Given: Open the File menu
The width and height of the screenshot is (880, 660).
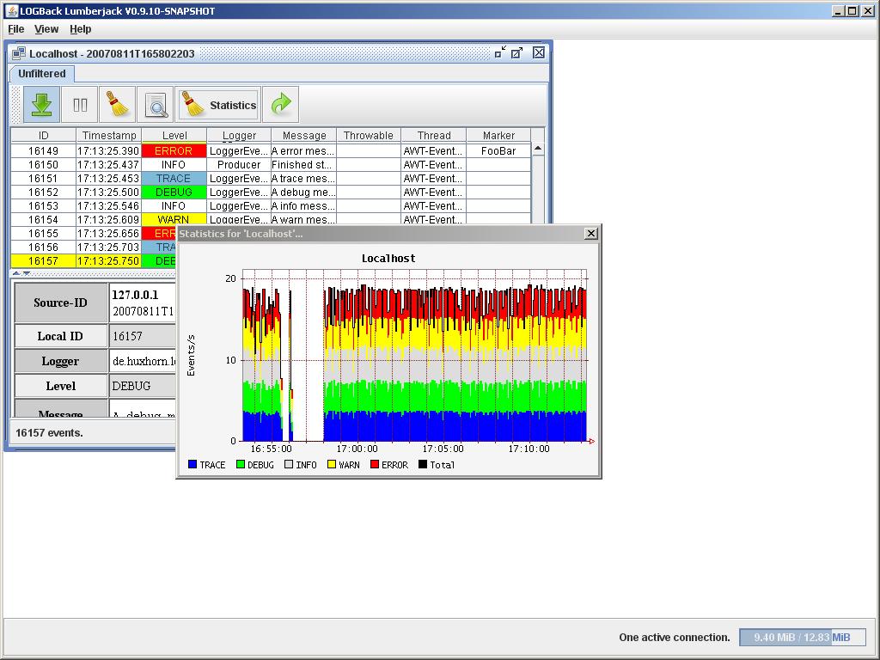Looking at the screenshot, I should pos(16,29).
